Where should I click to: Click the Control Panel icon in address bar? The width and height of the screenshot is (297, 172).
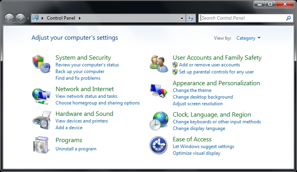pos(35,18)
